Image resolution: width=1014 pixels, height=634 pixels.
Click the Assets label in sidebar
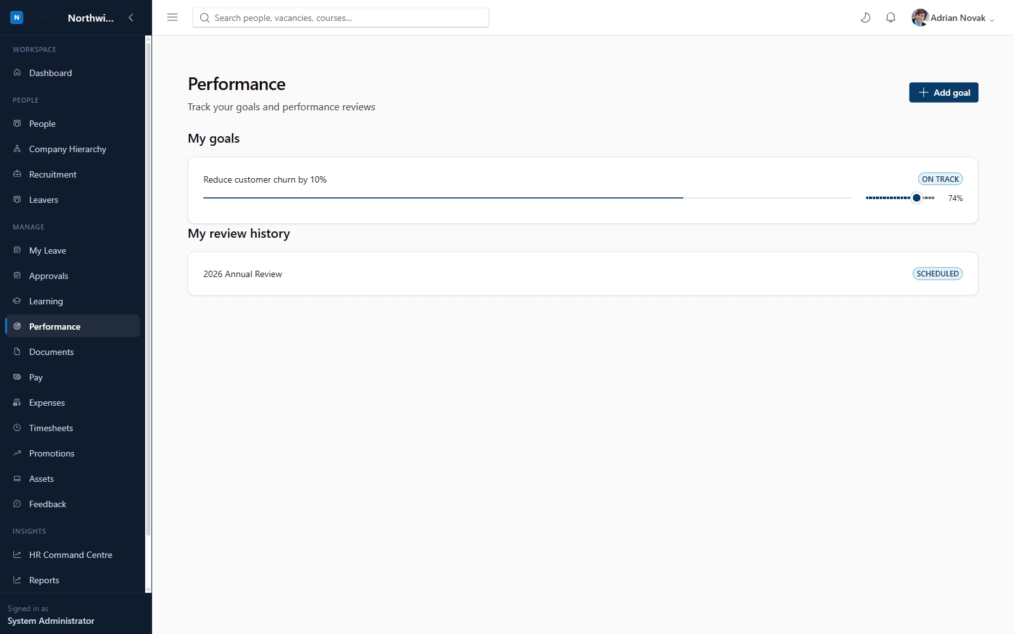41,479
